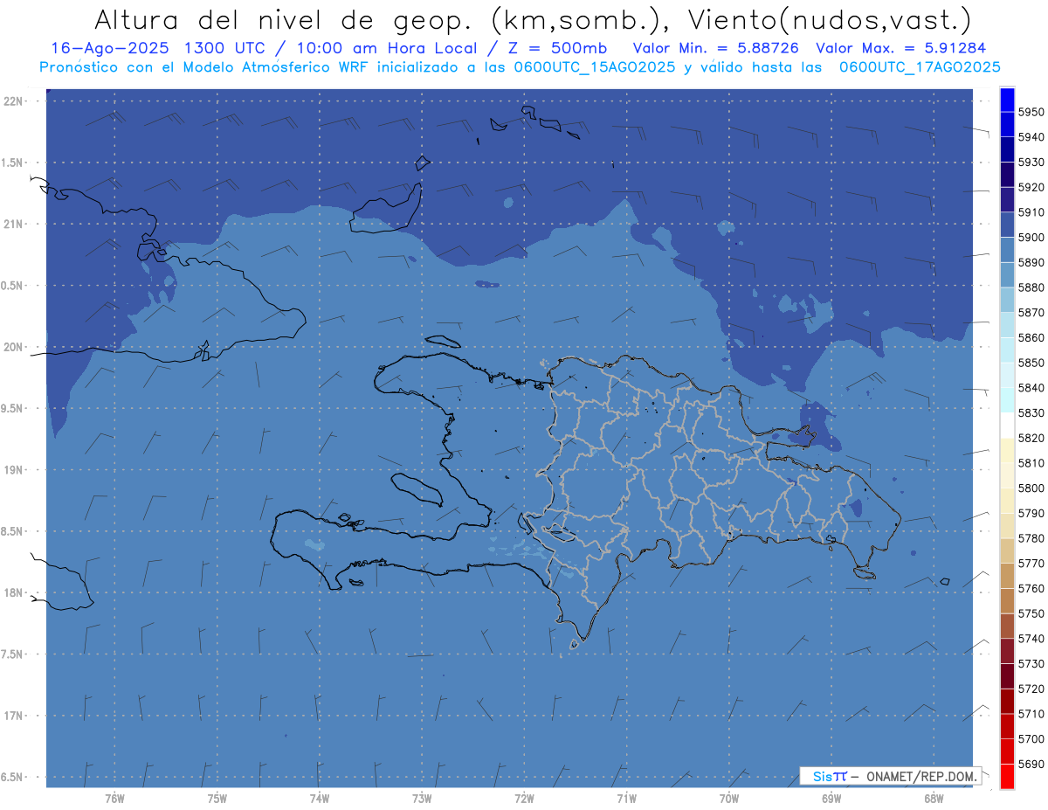Click the '70W' longitude label
Image resolution: width=1048 pixels, height=810 pixels.
tap(729, 799)
